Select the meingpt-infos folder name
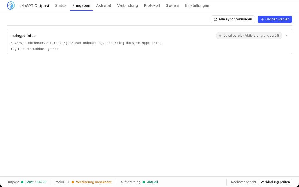Viewport: 299px width, 187px height. (x=23, y=36)
